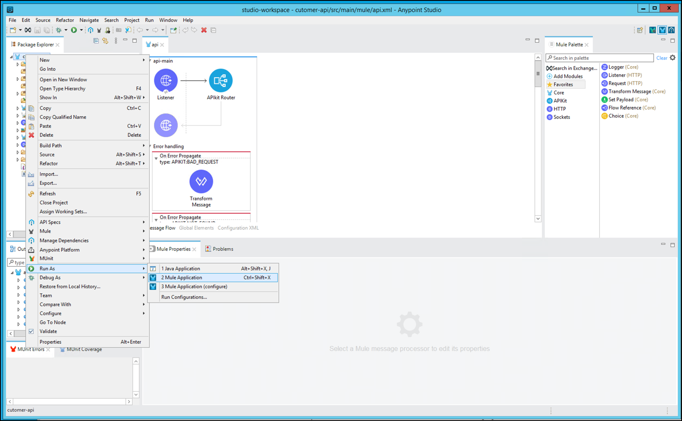Choose 2 Mule Application in Run As submenu
Viewport: 682px width, 421px height.
214,277
